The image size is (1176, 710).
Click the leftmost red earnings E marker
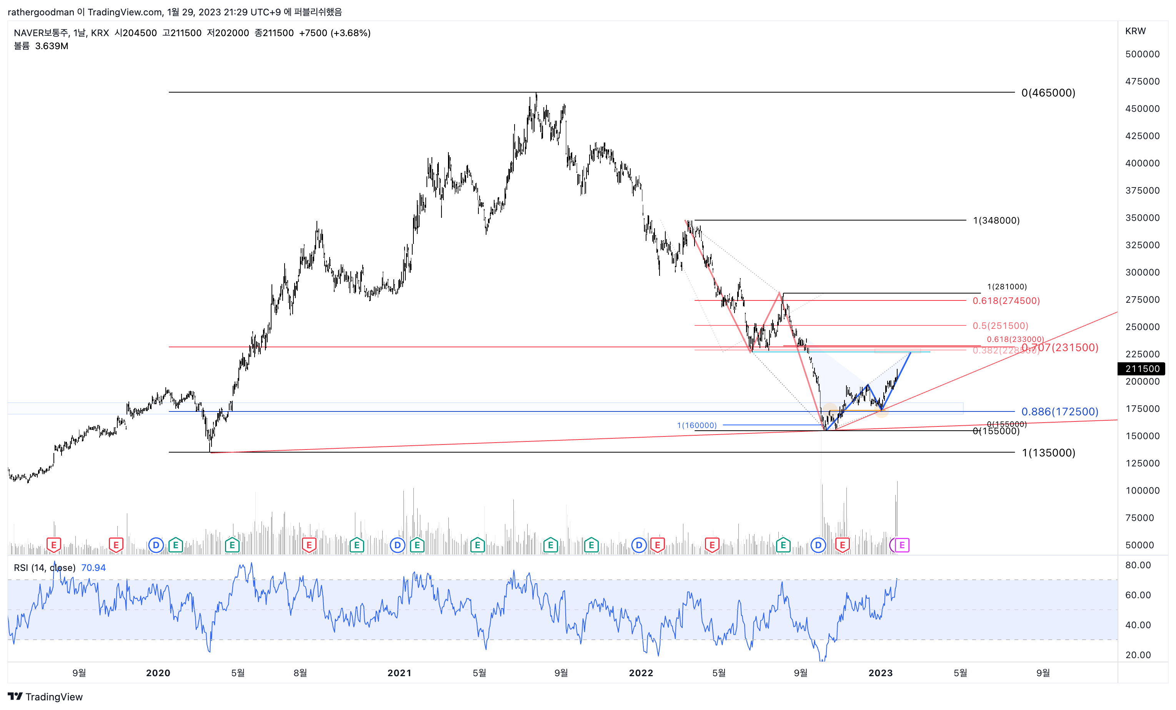click(x=53, y=544)
